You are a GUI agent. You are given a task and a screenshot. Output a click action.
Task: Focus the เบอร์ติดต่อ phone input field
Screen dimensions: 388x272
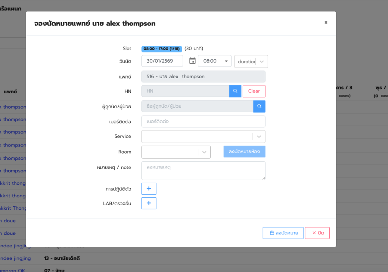203,121
